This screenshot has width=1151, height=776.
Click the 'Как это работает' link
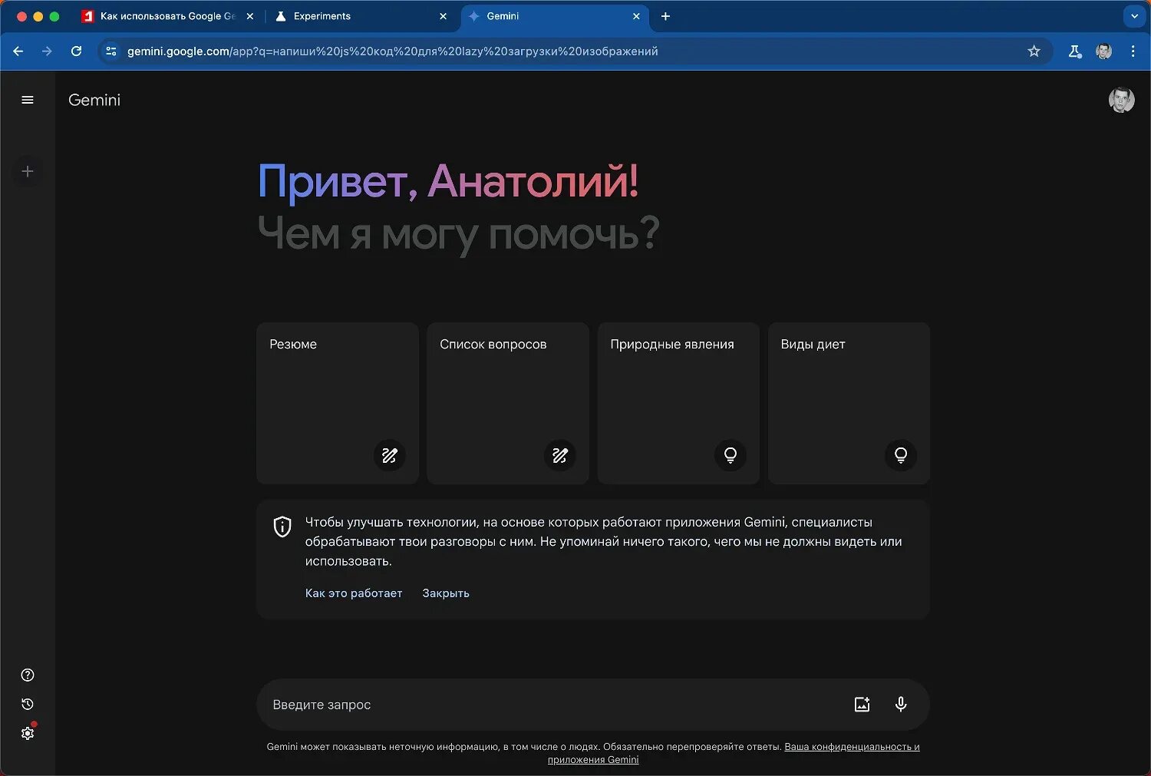click(354, 593)
